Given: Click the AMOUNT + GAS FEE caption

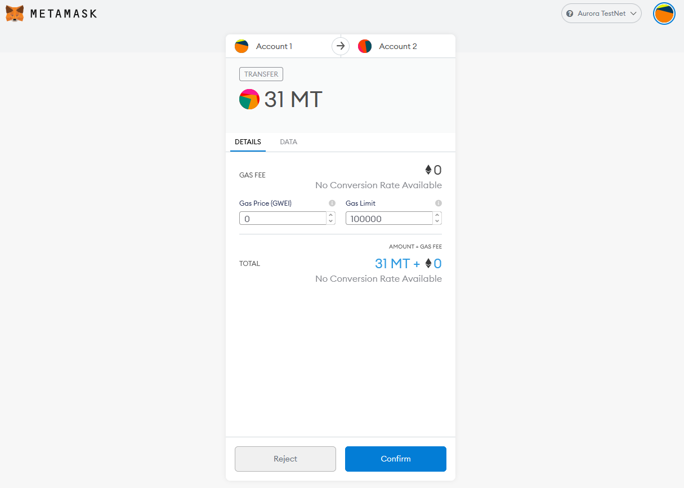Looking at the screenshot, I should pyautogui.click(x=415, y=247).
